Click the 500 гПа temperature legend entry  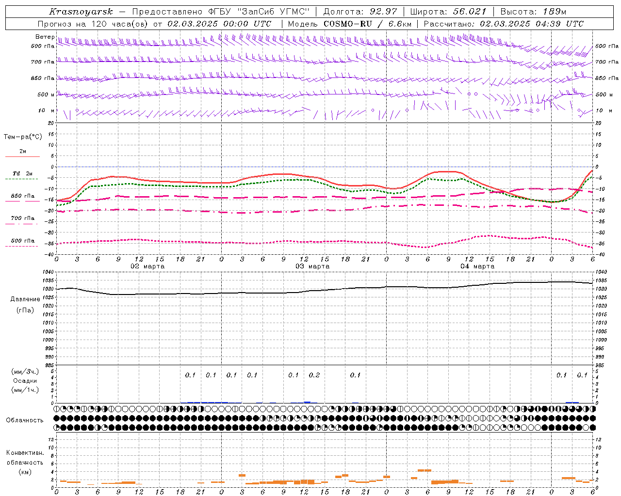pos(23,241)
